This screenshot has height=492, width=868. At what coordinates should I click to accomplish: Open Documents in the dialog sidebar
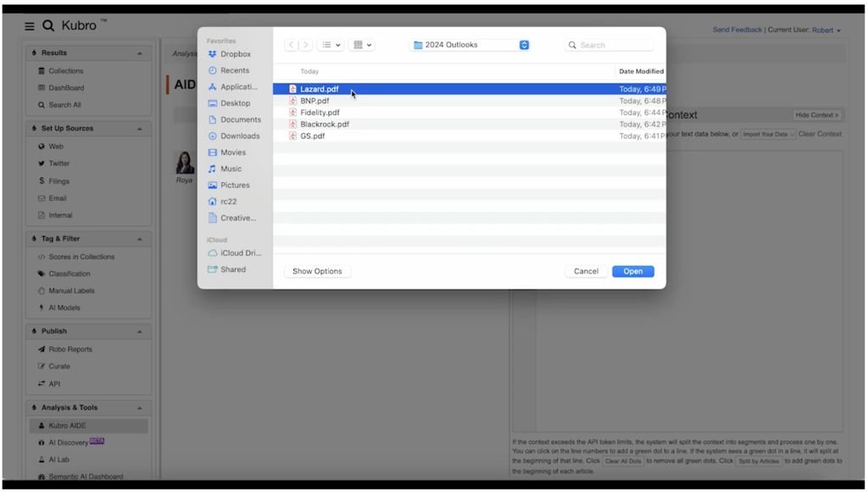pos(234,120)
